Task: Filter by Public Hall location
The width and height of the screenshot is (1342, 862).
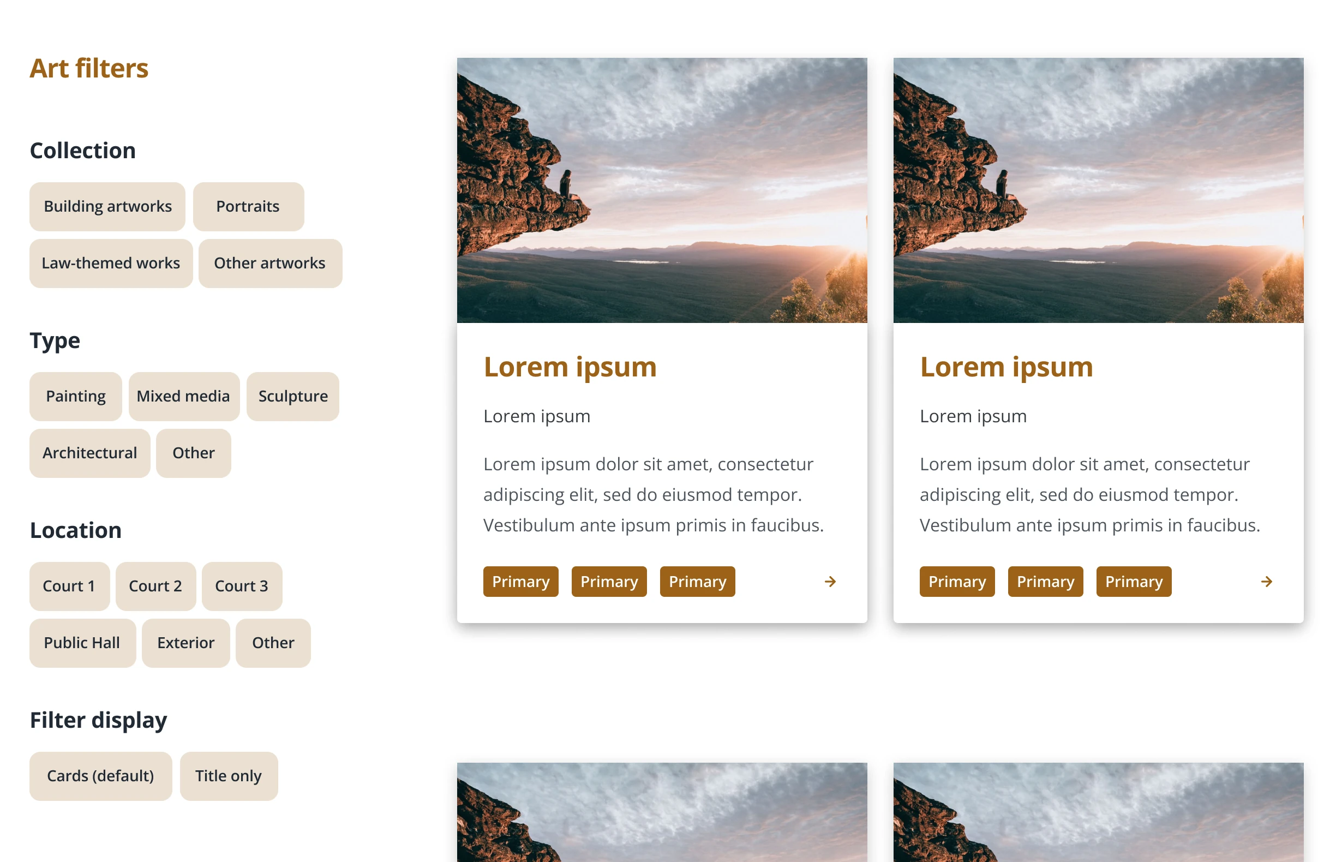Action: coord(82,643)
